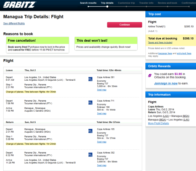This screenshot has width=196, height=171.
Task: Open More Flight Details link
Action: point(159,123)
